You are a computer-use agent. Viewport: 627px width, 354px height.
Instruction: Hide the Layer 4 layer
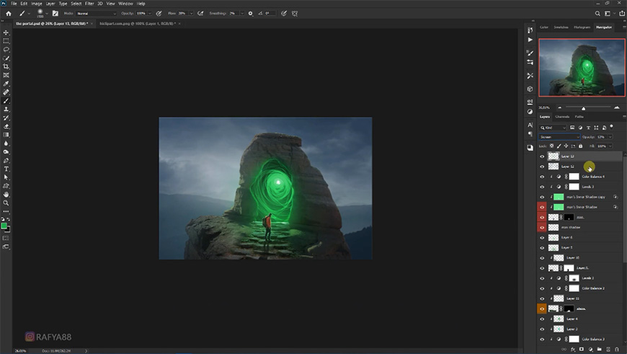pyautogui.click(x=542, y=319)
